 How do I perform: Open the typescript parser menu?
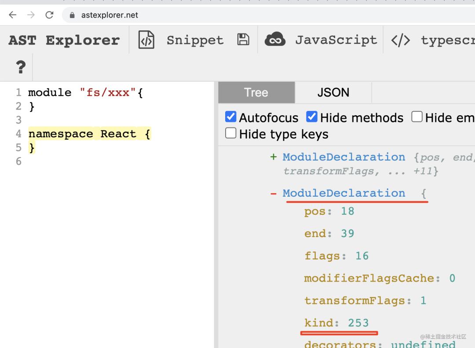[x=448, y=40]
